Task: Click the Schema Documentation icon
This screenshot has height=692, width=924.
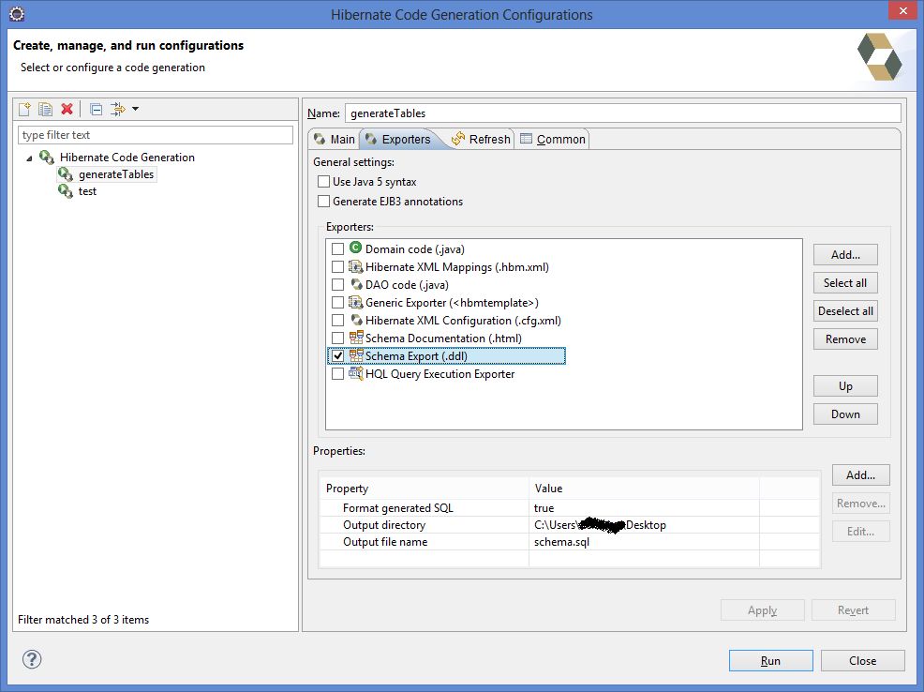Action: click(x=356, y=338)
